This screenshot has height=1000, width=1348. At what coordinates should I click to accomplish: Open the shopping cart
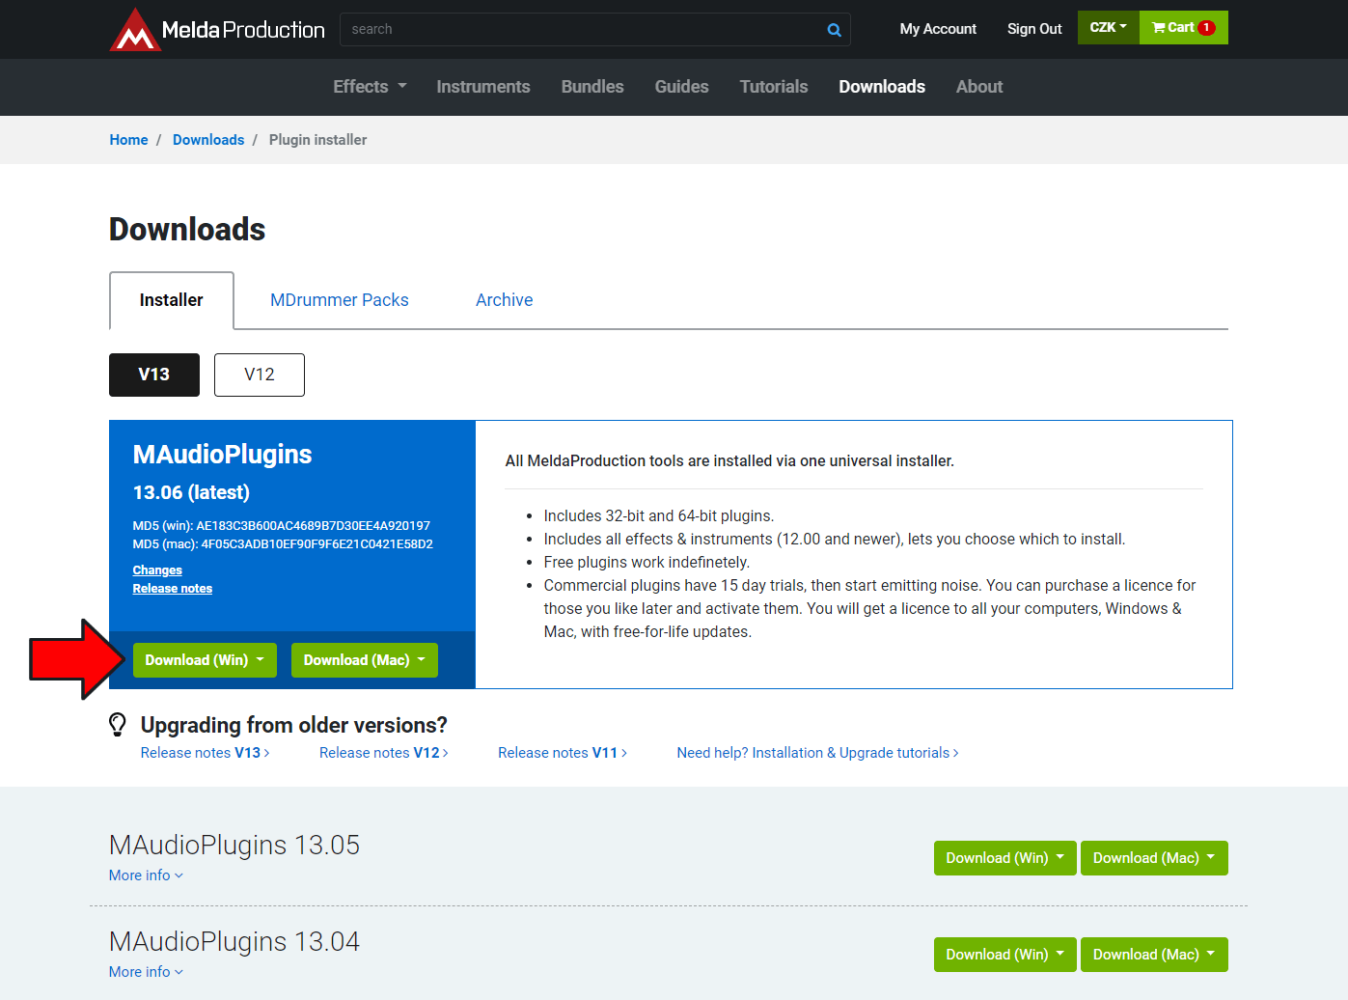click(x=1183, y=28)
